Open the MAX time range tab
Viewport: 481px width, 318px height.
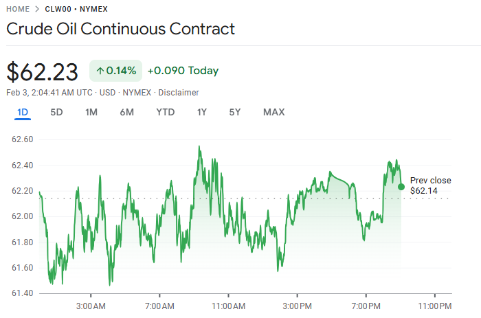tap(273, 112)
